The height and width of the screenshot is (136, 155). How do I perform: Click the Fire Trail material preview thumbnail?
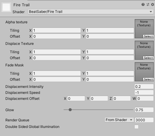[x=6, y=7]
